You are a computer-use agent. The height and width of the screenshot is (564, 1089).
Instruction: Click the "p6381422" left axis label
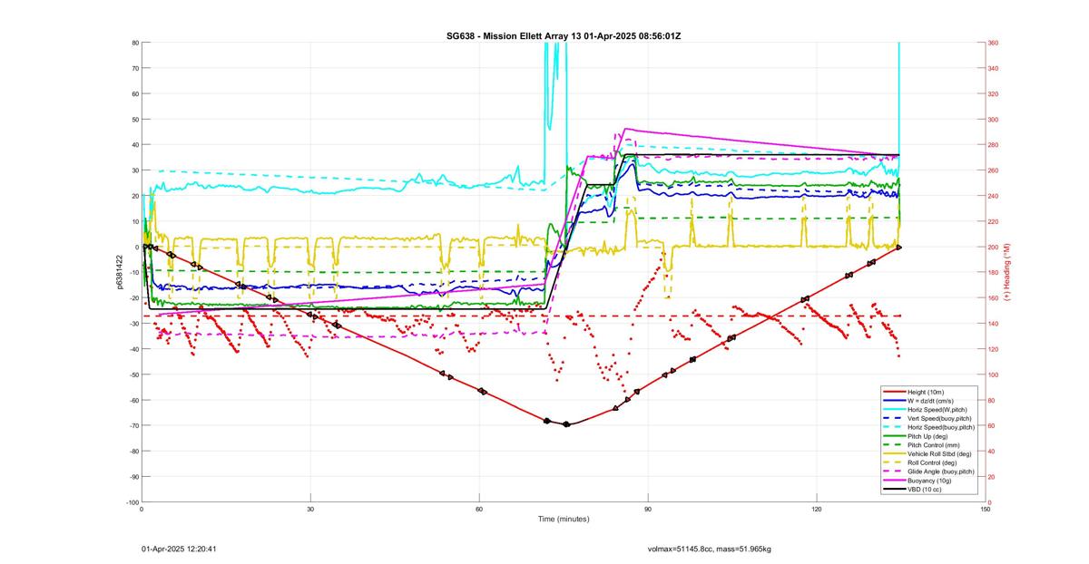[x=119, y=272]
